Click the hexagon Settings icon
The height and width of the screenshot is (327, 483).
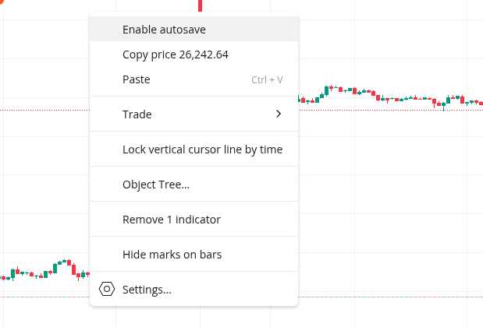coord(107,290)
